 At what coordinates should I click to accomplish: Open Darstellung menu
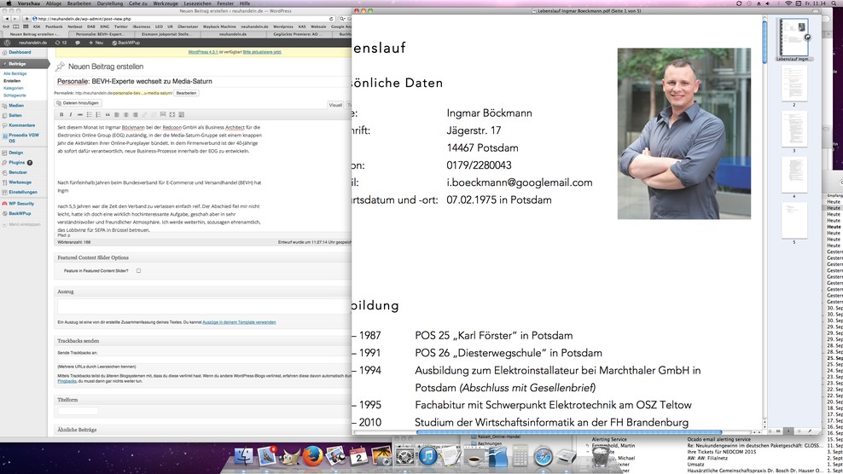(x=110, y=3)
